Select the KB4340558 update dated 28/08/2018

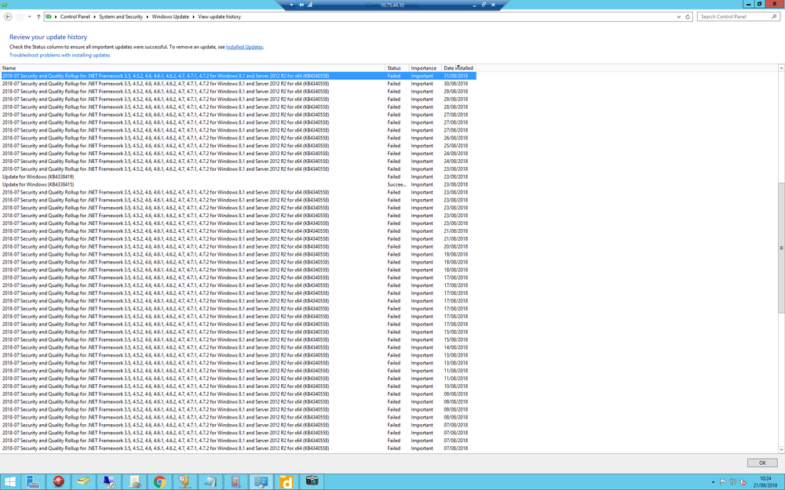tap(239, 107)
